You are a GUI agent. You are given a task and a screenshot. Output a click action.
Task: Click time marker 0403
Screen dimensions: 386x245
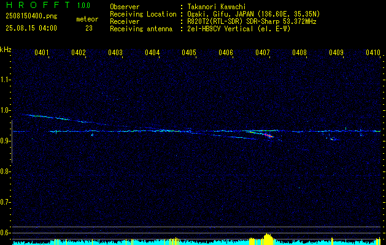point(115,52)
